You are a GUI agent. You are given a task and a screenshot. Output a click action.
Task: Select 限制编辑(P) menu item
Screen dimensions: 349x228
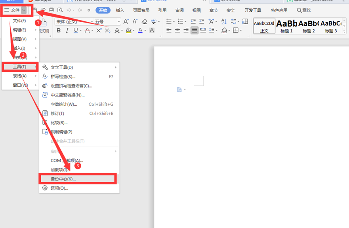[79, 132]
